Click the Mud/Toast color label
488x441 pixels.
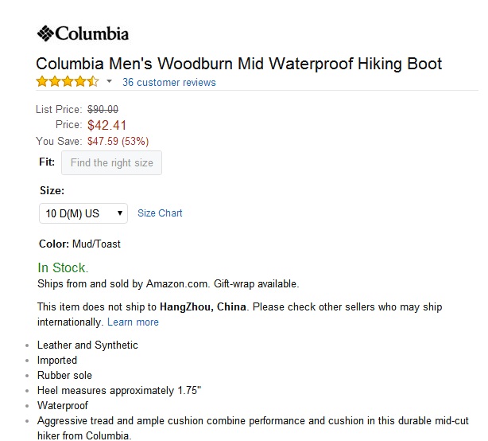pyautogui.click(x=96, y=244)
